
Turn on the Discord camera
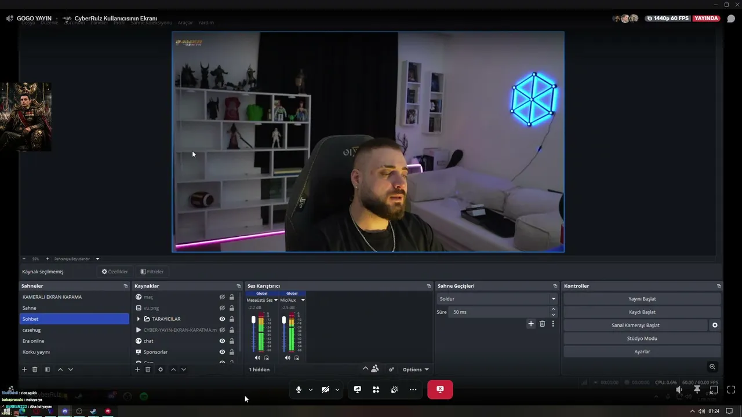click(325, 390)
